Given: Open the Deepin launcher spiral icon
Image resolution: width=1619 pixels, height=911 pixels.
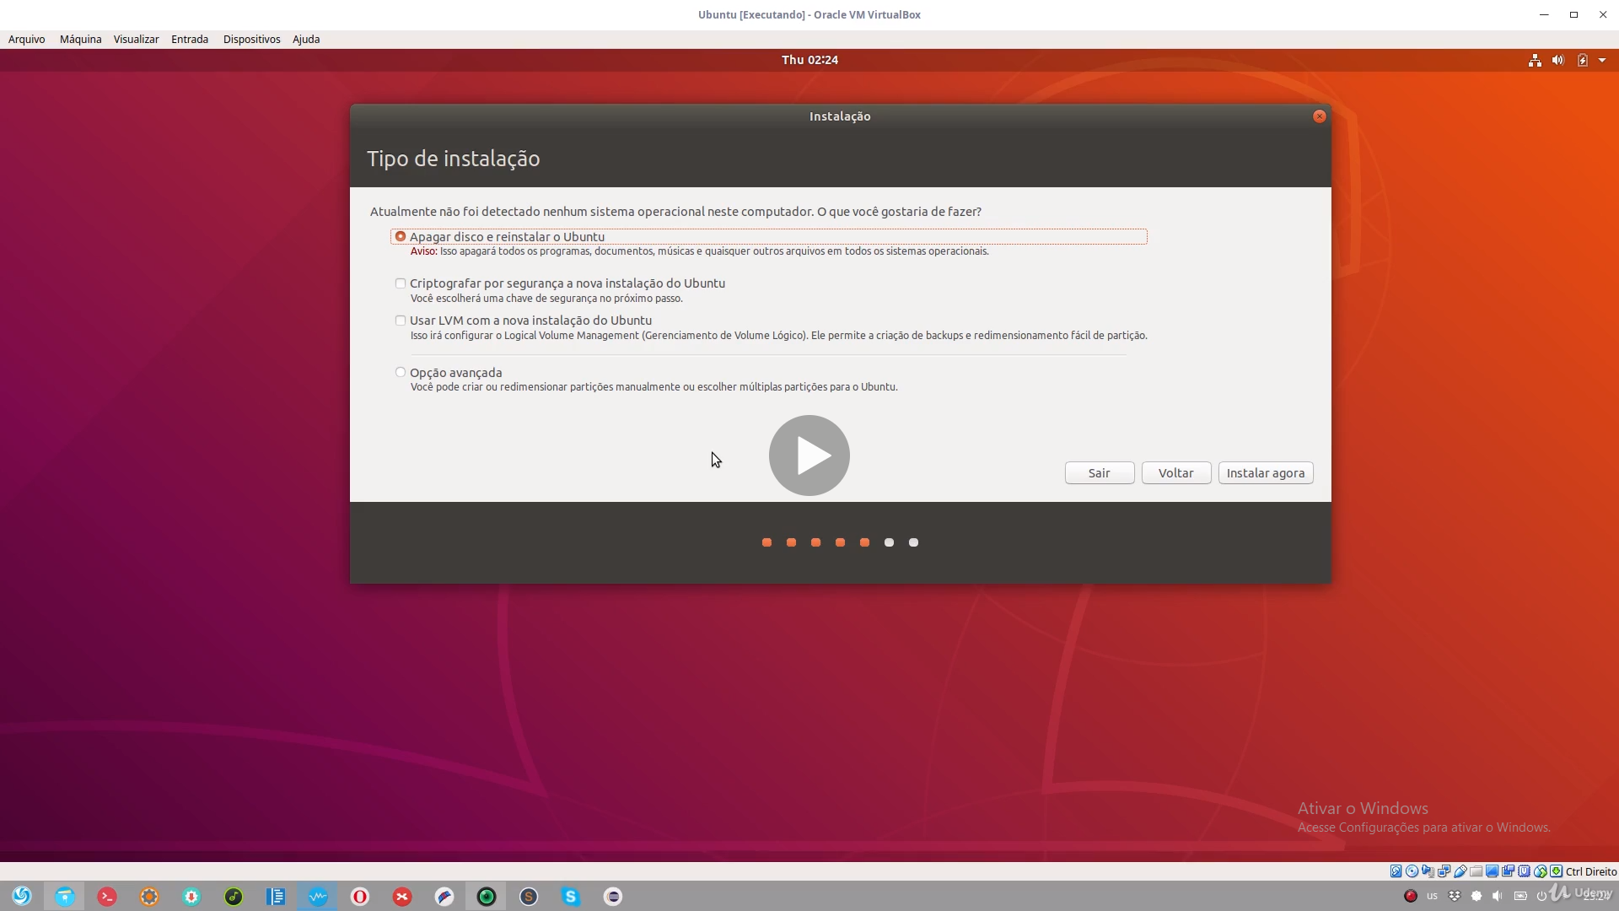Looking at the screenshot, I should 23,896.
